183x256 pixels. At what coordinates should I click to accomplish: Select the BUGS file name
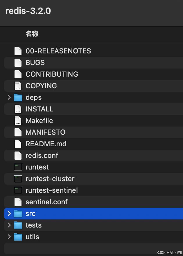(35, 62)
